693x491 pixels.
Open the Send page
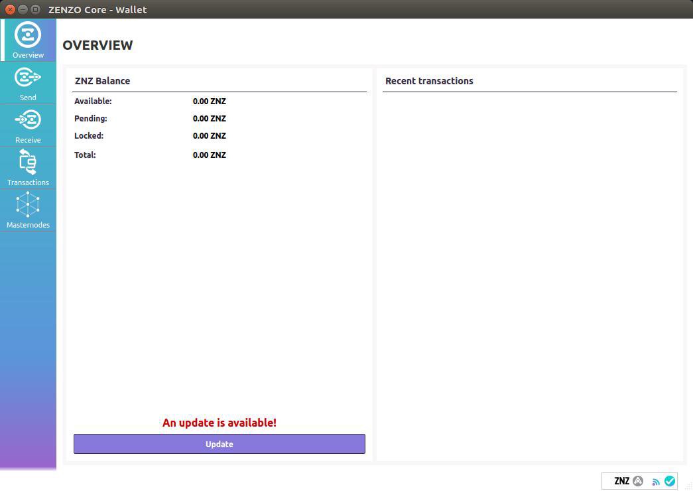(28, 83)
